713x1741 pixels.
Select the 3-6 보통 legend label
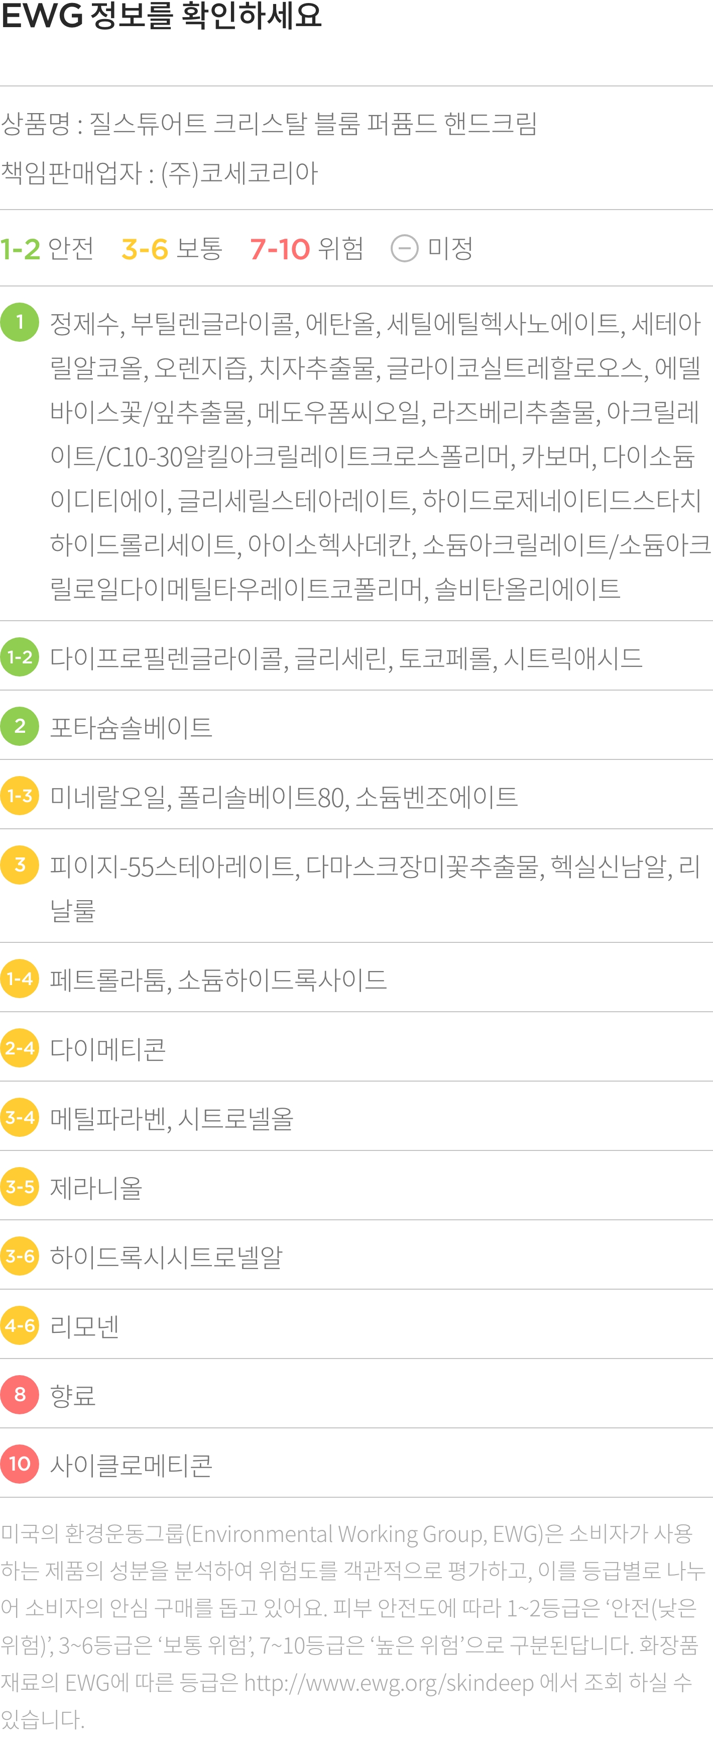point(172,249)
